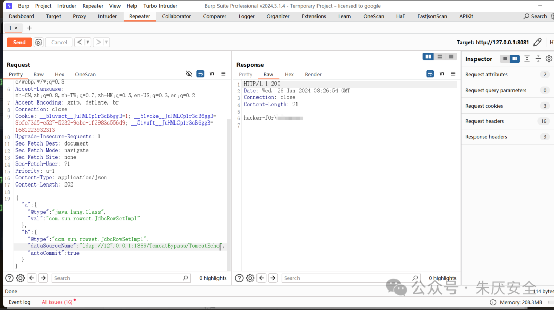The height and width of the screenshot is (310, 554).
Task: Switch to the Proxy tab
Action: pyautogui.click(x=79, y=16)
